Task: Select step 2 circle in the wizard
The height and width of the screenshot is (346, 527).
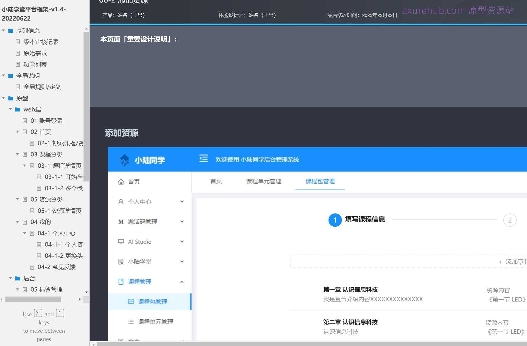Action: [510, 220]
